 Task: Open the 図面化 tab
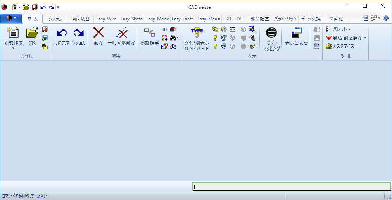[x=336, y=19]
